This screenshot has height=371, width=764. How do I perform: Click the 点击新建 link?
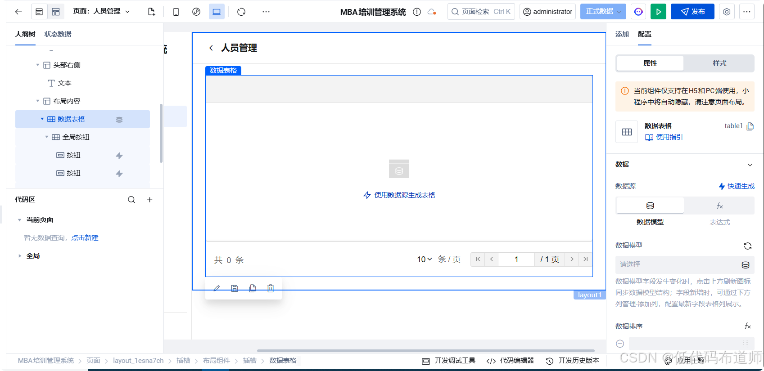coord(85,238)
